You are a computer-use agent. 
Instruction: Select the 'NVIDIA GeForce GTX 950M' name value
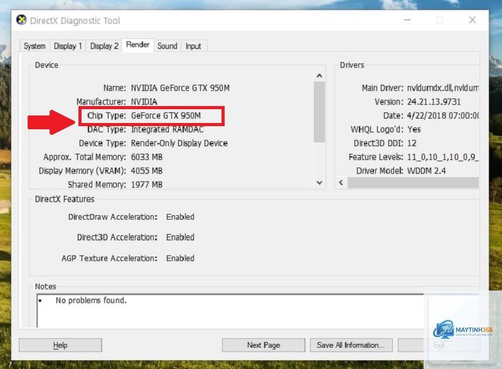point(180,88)
